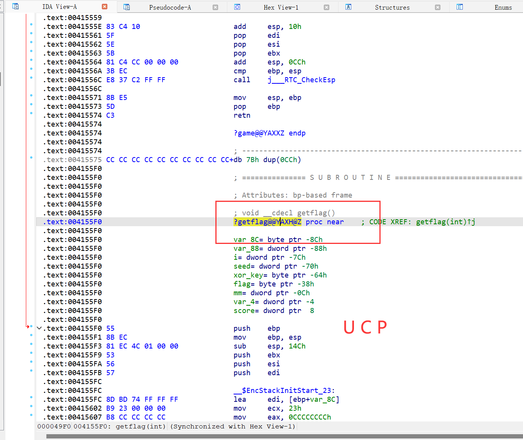
Task: Click the var_8C operand in lea instruction
Action: click(x=323, y=399)
